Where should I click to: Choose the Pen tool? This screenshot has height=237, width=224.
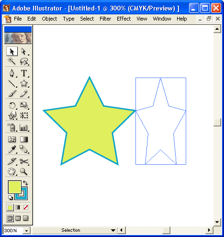click(11, 73)
